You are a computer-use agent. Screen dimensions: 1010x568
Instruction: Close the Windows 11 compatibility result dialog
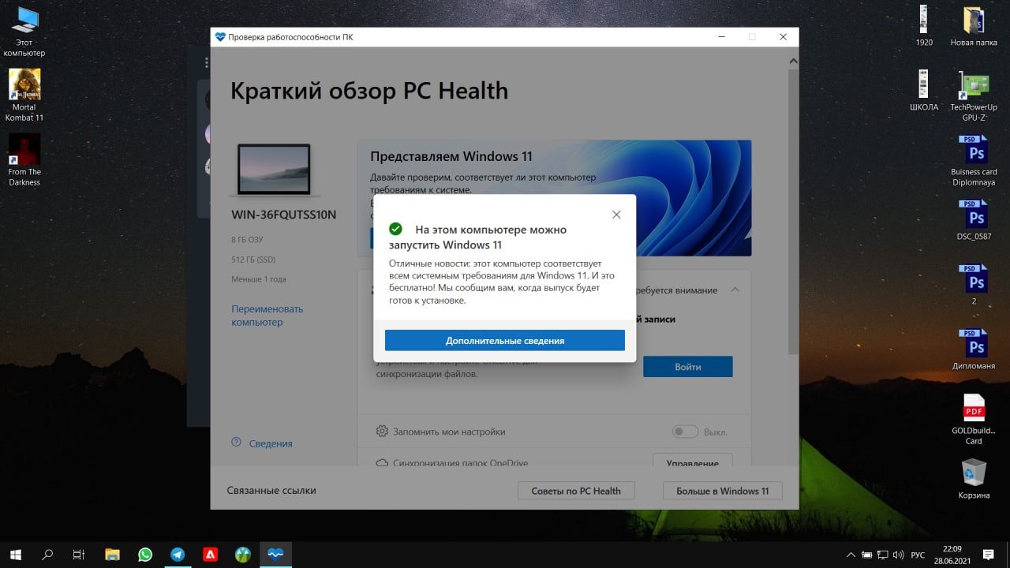616,215
